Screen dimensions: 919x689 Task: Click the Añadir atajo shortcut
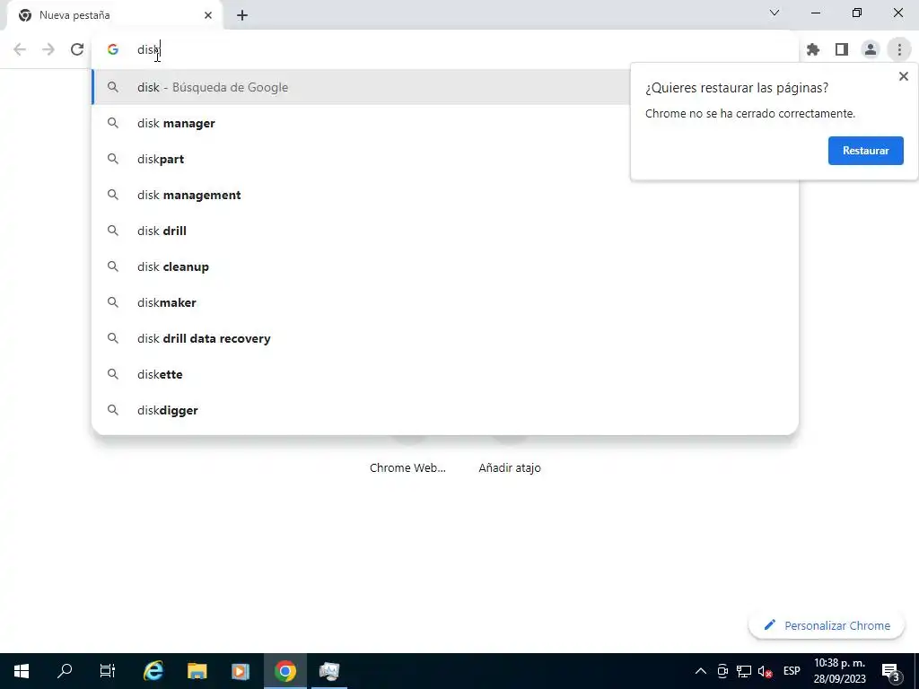click(x=510, y=467)
